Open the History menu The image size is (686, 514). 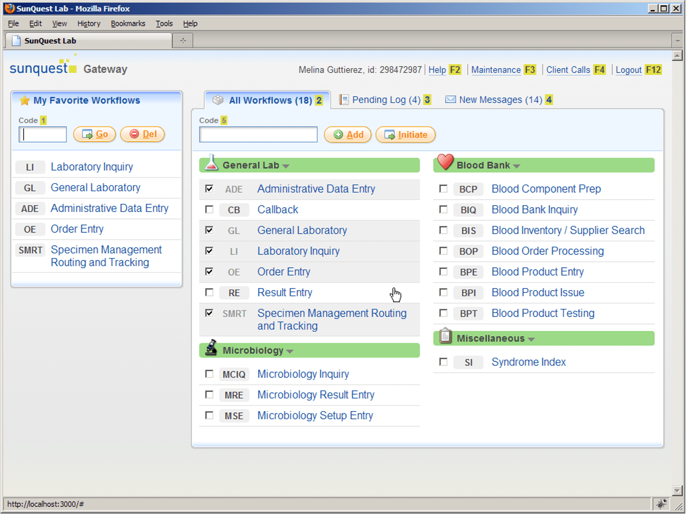pyautogui.click(x=89, y=24)
